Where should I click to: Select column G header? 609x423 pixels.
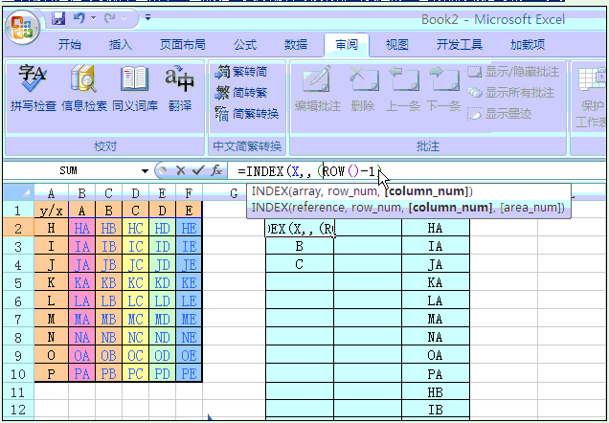234,193
